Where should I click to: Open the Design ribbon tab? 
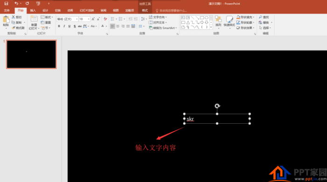(45, 10)
